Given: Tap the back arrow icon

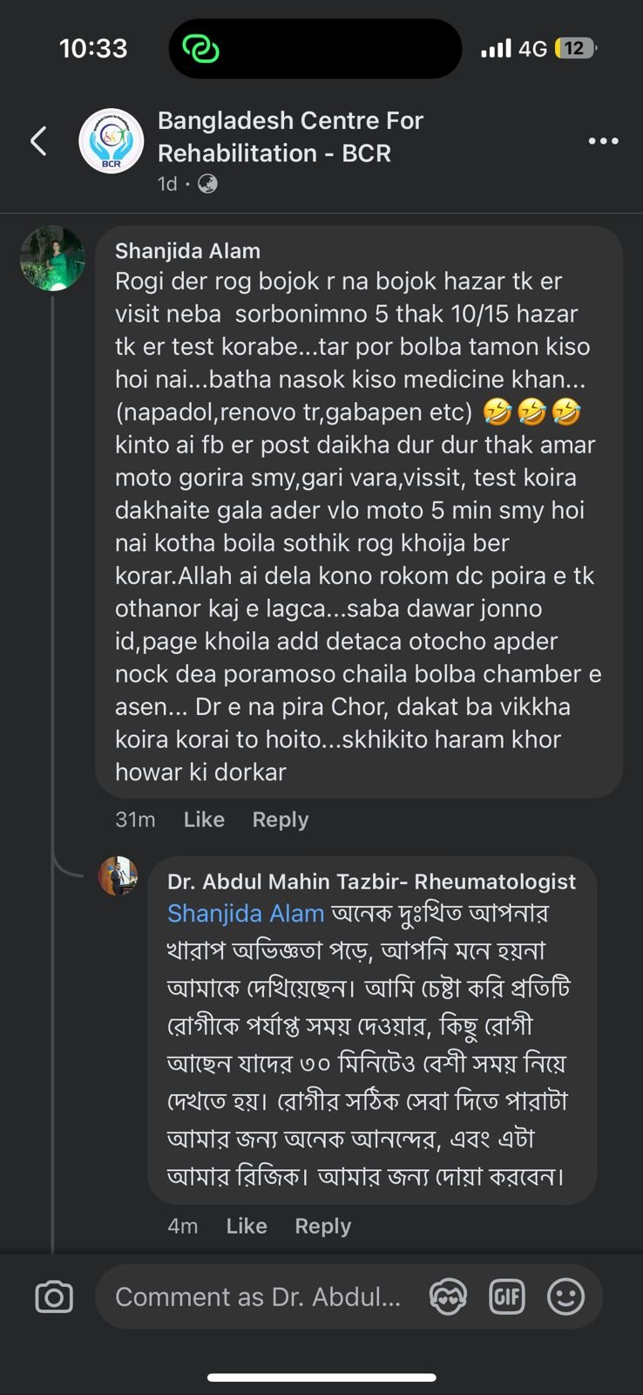Looking at the screenshot, I should [38, 140].
